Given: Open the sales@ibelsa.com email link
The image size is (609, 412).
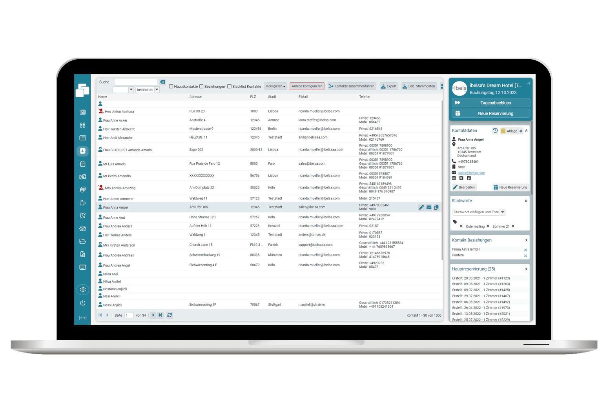Looking at the screenshot, I should coord(471,173).
